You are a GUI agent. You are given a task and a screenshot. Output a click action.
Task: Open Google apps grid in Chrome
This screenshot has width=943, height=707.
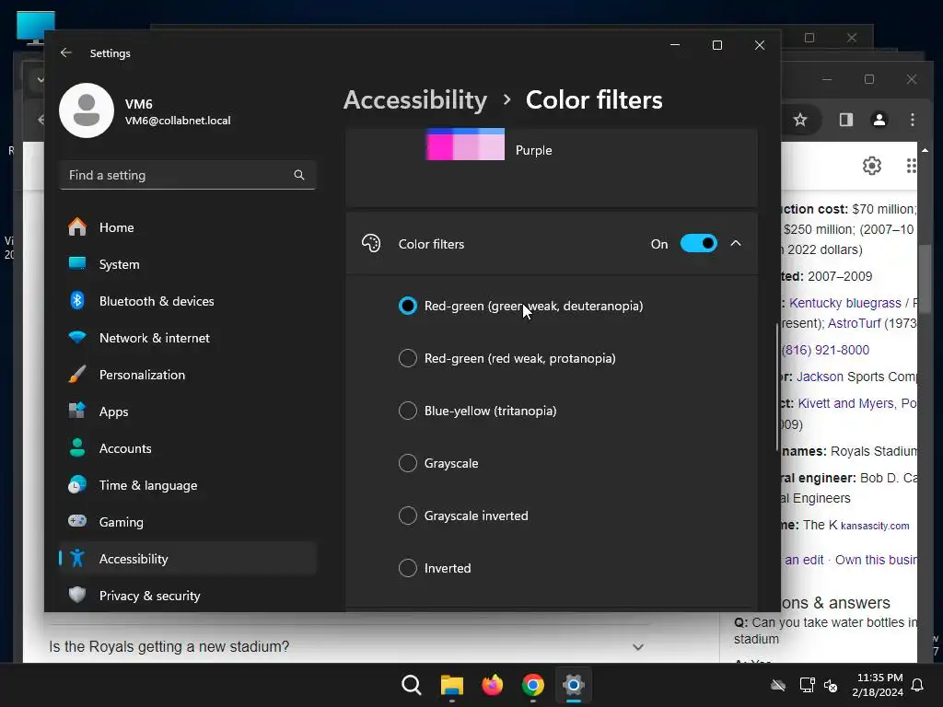[911, 166]
